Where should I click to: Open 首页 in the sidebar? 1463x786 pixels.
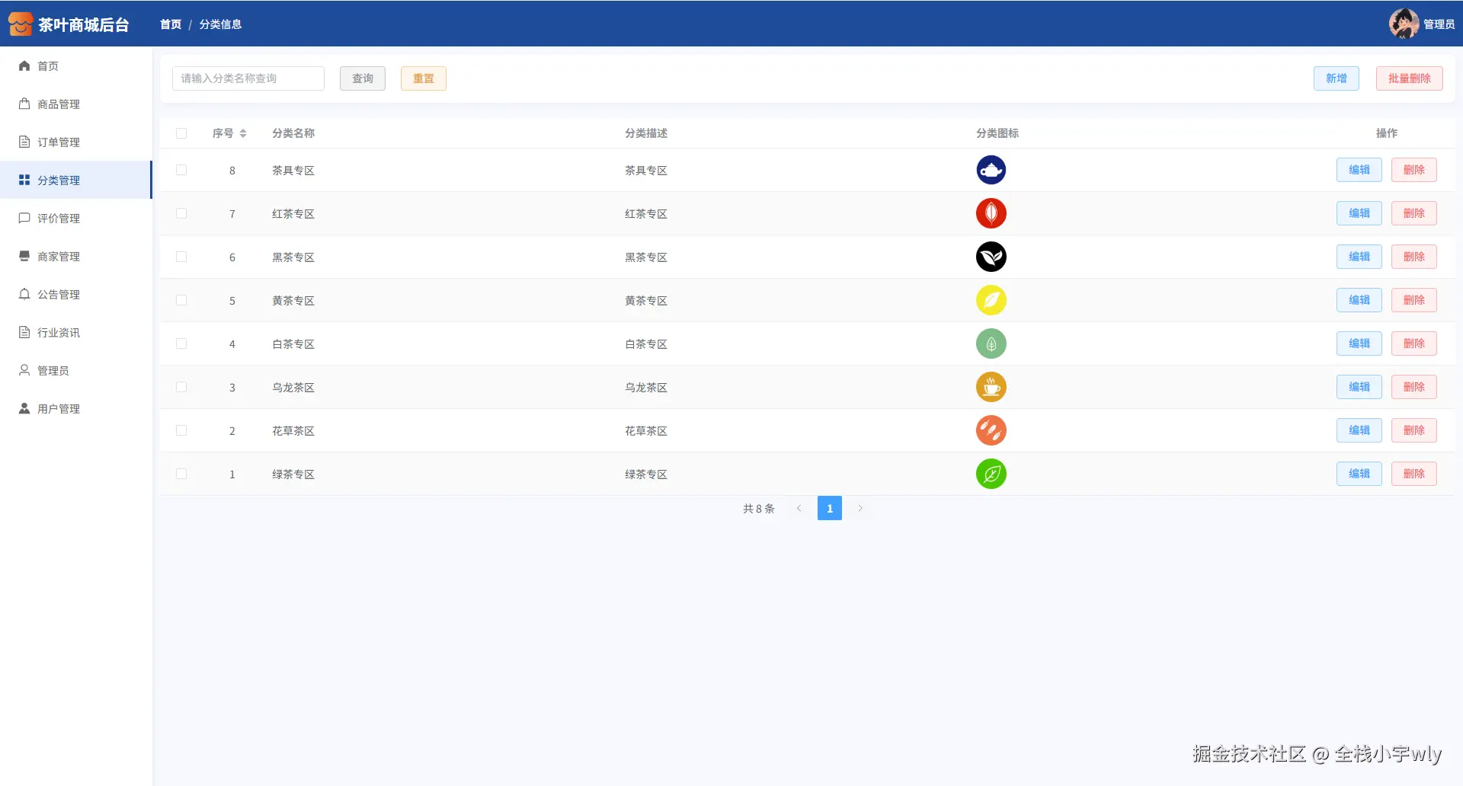pyautogui.click(x=76, y=66)
